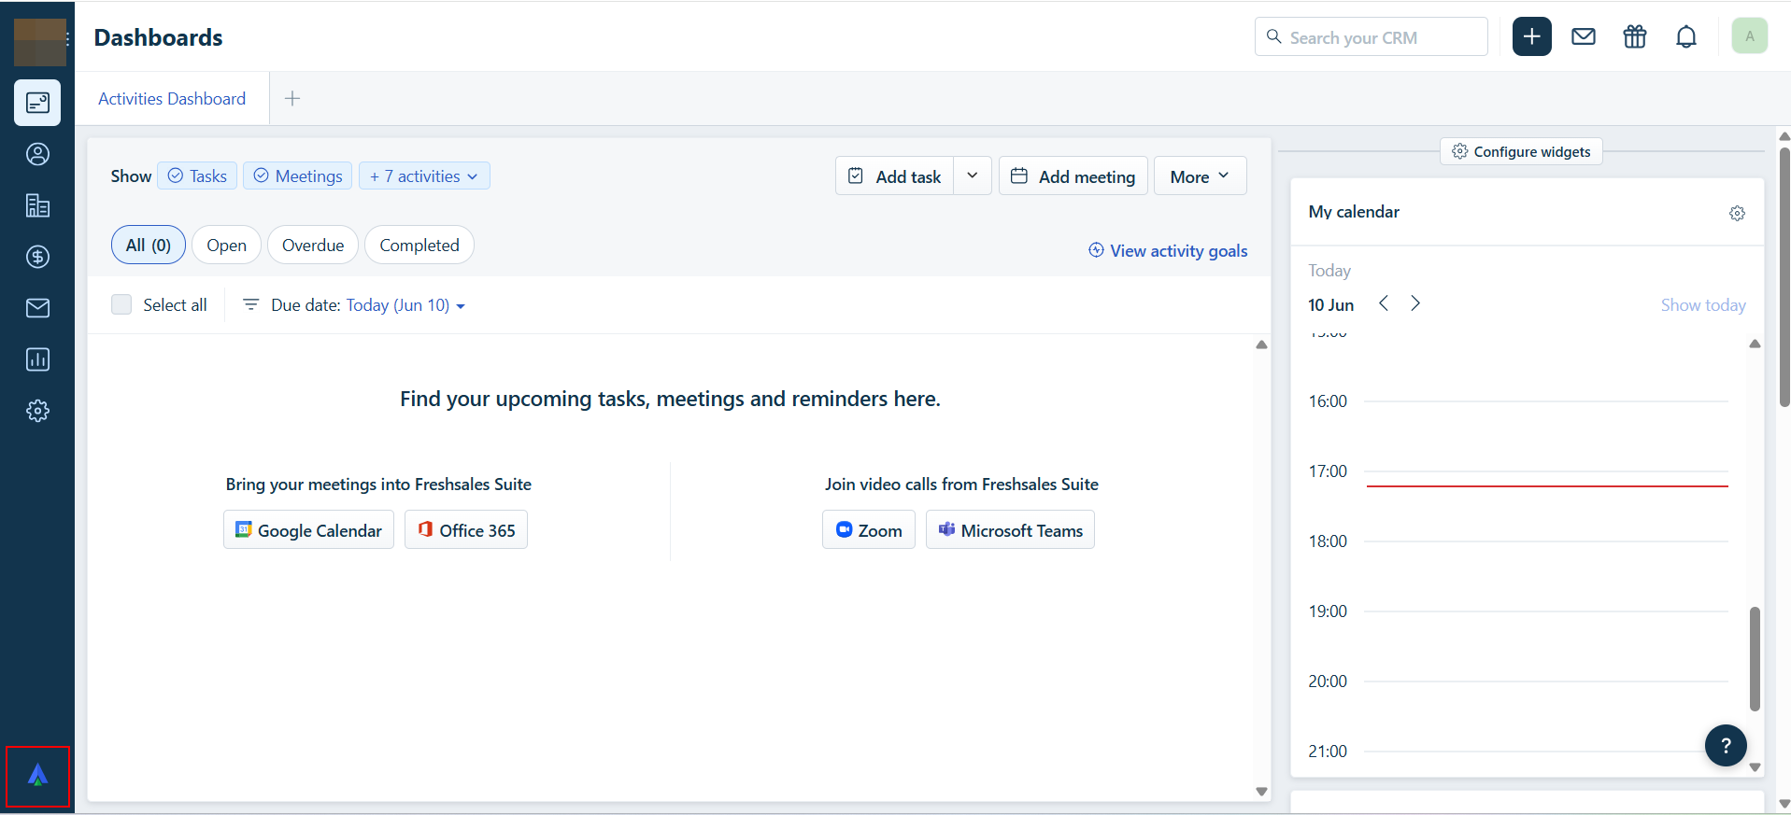The height and width of the screenshot is (815, 1791).
Task: Expand the + 7 activities dropdown
Action: click(x=424, y=176)
